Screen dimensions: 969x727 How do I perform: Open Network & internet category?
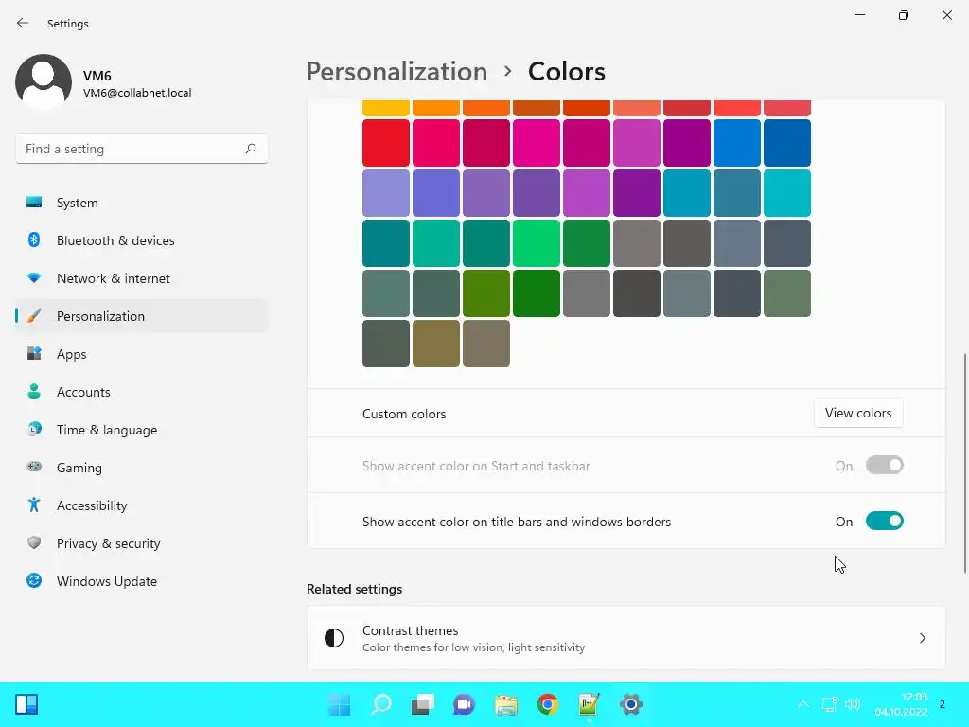[142, 278]
